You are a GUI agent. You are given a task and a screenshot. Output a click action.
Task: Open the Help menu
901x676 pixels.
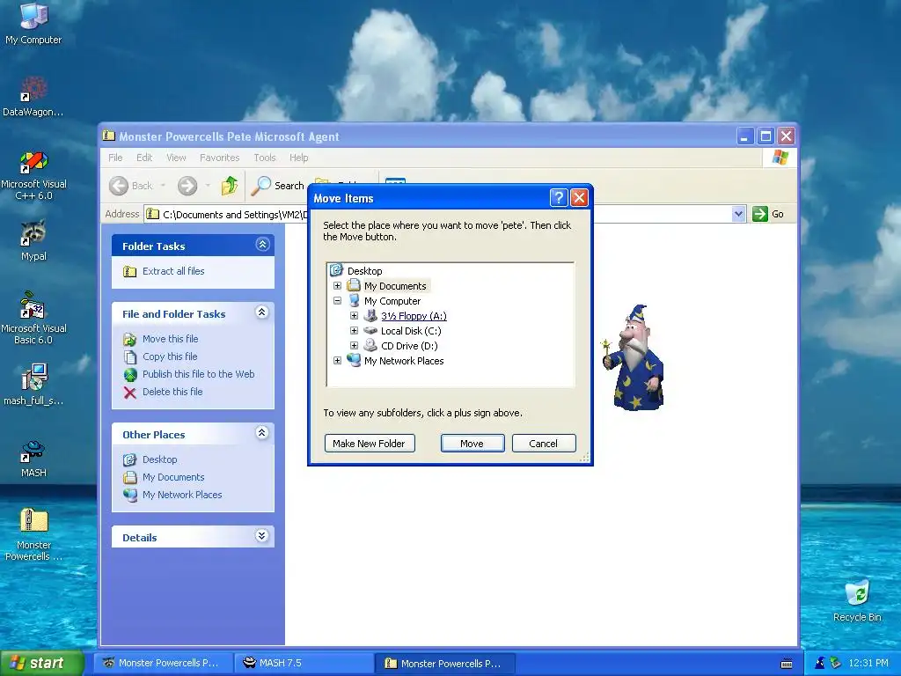(298, 158)
